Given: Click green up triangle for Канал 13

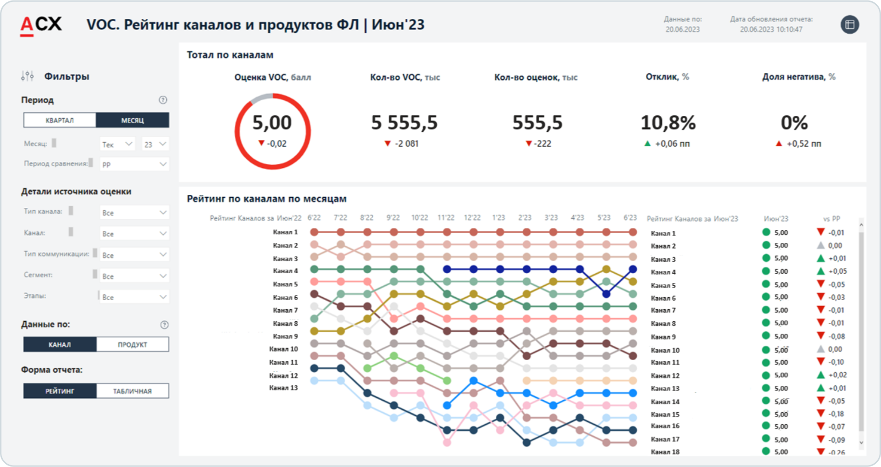Looking at the screenshot, I should (x=821, y=388).
